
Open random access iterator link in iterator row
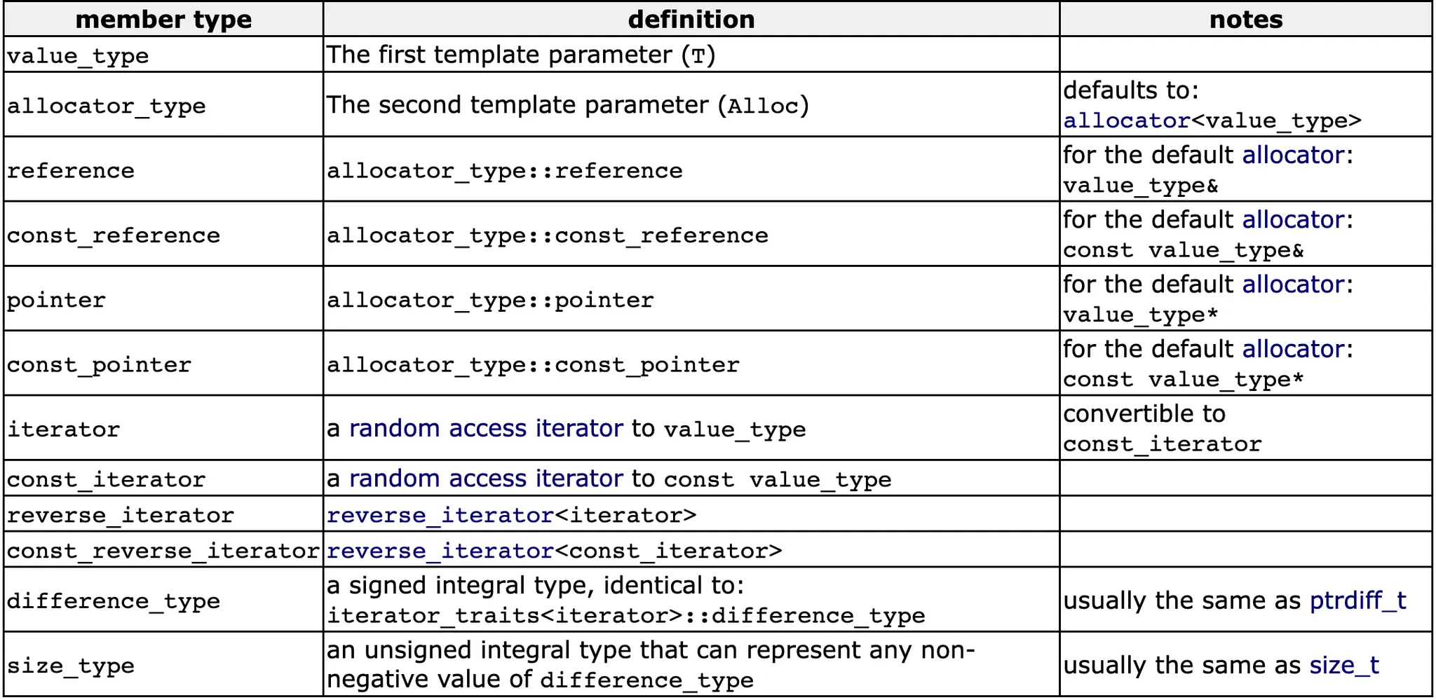coord(486,428)
